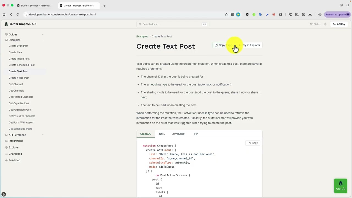
Task: Switch to the cURL code tab
Action: pyautogui.click(x=162, y=134)
